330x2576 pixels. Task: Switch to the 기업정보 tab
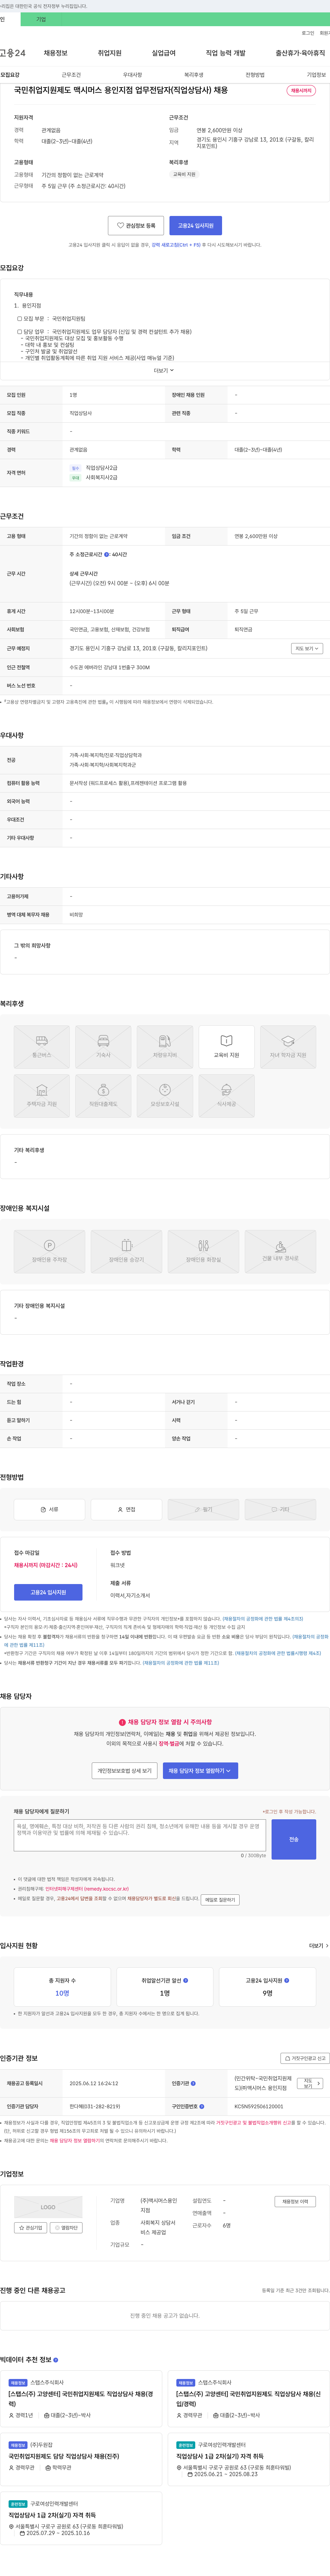316,75
